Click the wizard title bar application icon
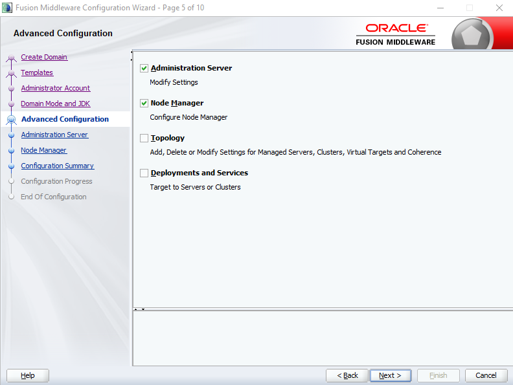The height and width of the screenshot is (385, 513). click(x=7, y=8)
